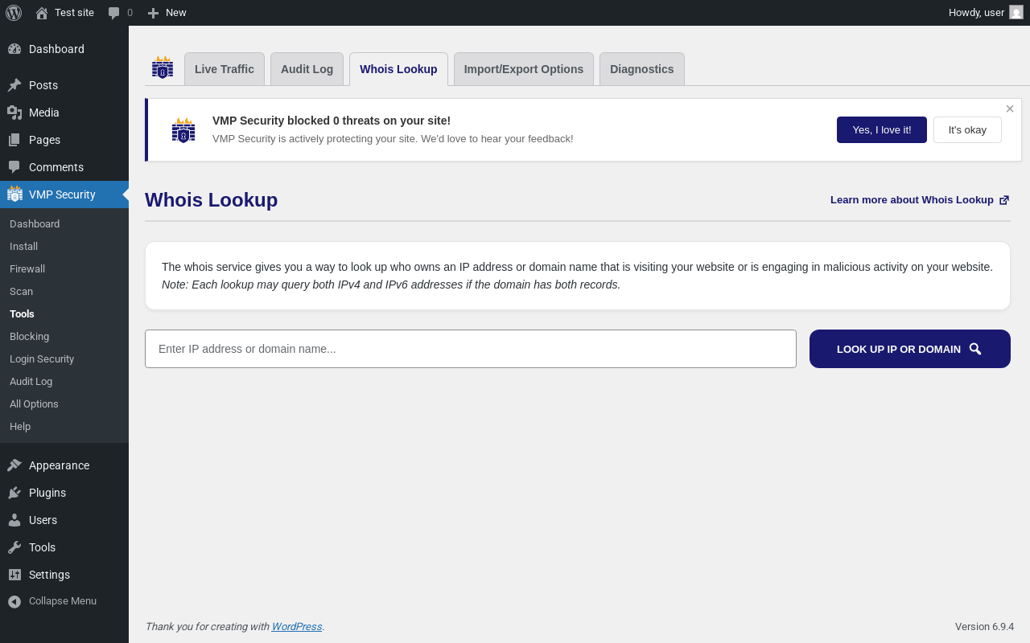Image resolution: width=1030 pixels, height=643 pixels.
Task: Focus the IP address or domain name field
Action: (471, 349)
